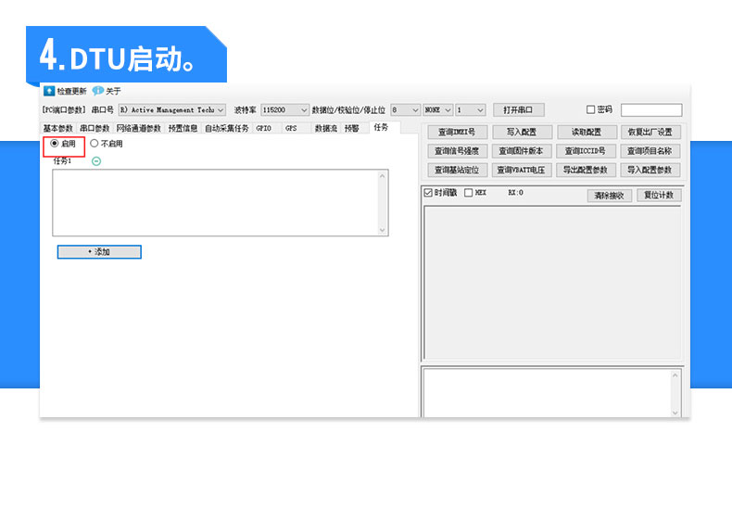Open the 串口号 serial port dropdown
The width and height of the screenshot is (732, 521).
tap(171, 109)
